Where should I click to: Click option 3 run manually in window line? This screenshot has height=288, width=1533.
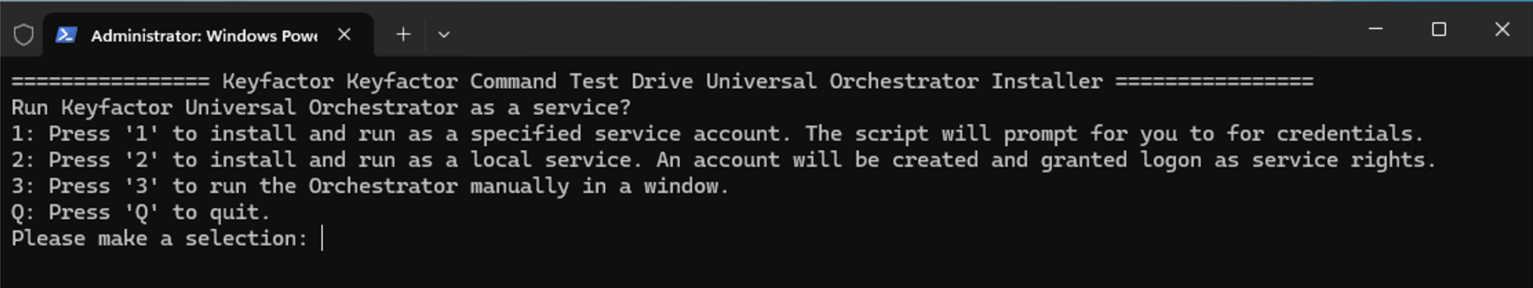pyautogui.click(x=369, y=186)
